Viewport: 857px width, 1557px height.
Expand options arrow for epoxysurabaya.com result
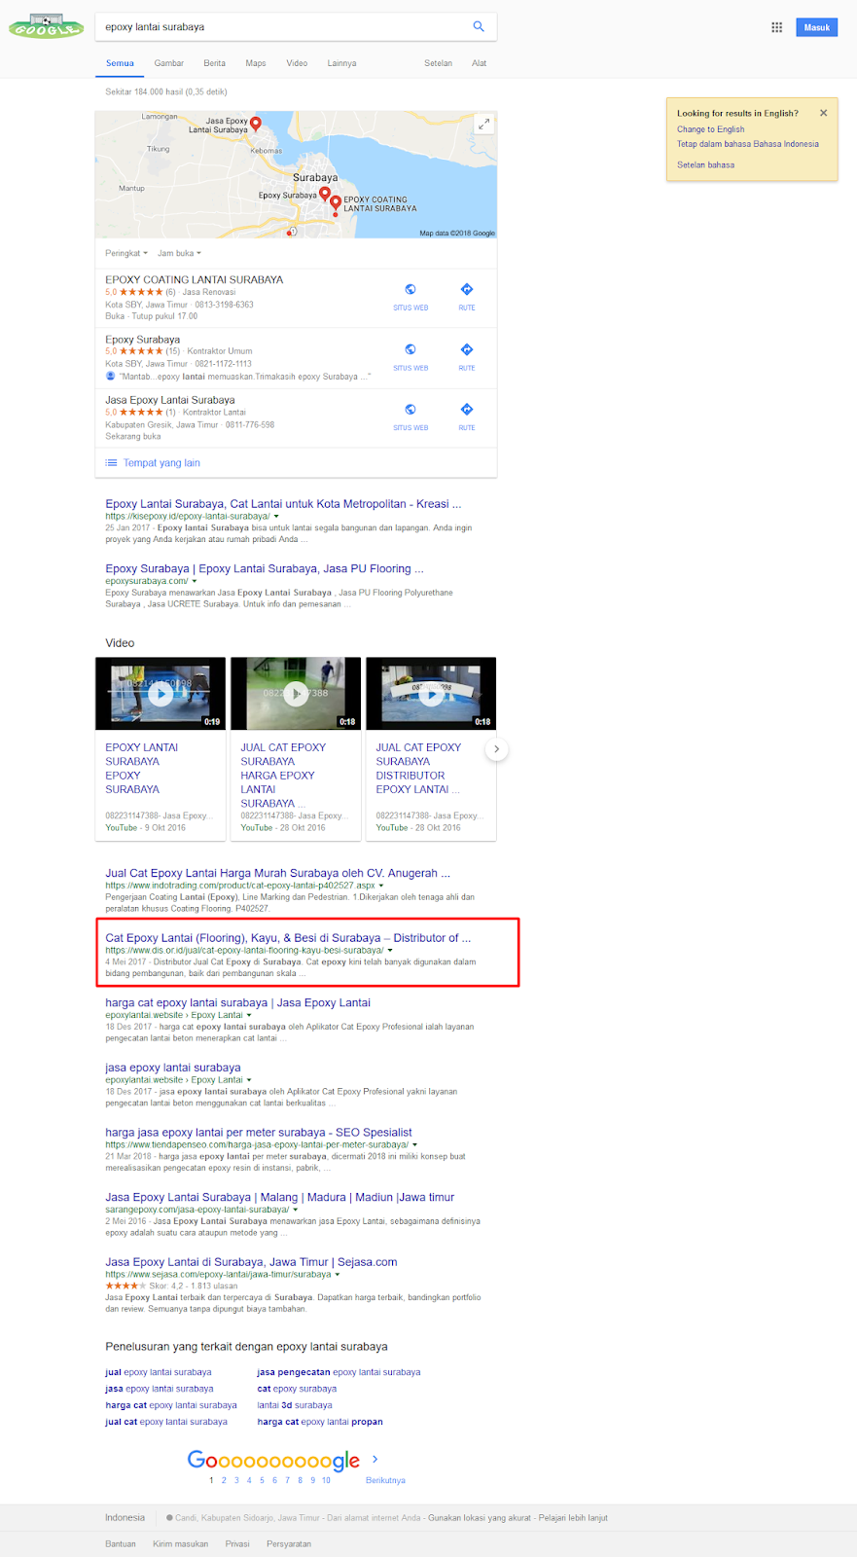point(195,581)
